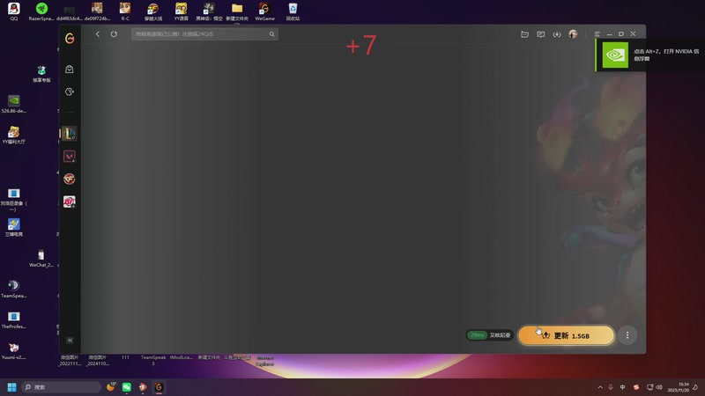705x396 pixels.
Task: Open the TeamSpeak desktop icon
Action: point(14,290)
